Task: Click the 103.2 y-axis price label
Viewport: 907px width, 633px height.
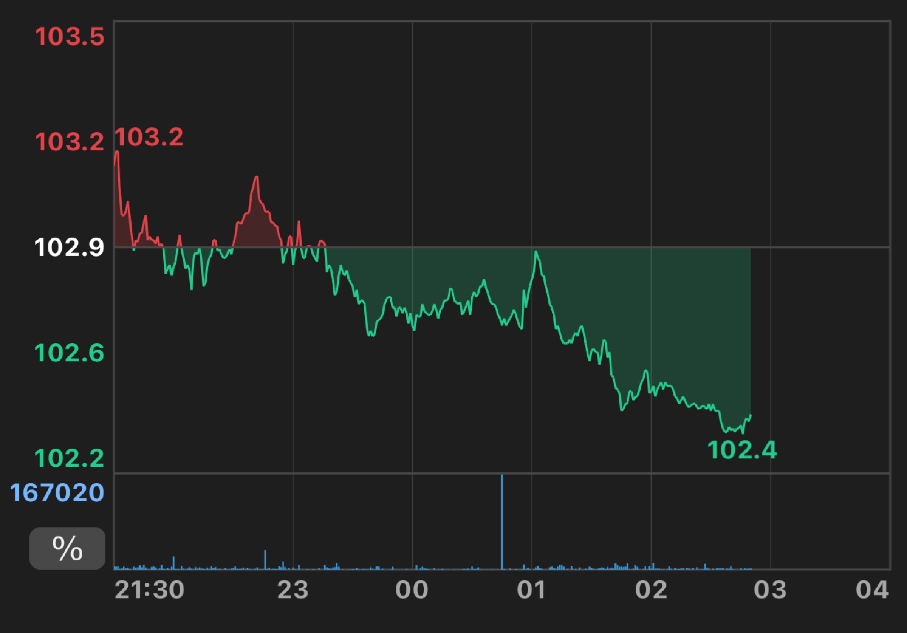Action: tap(70, 142)
